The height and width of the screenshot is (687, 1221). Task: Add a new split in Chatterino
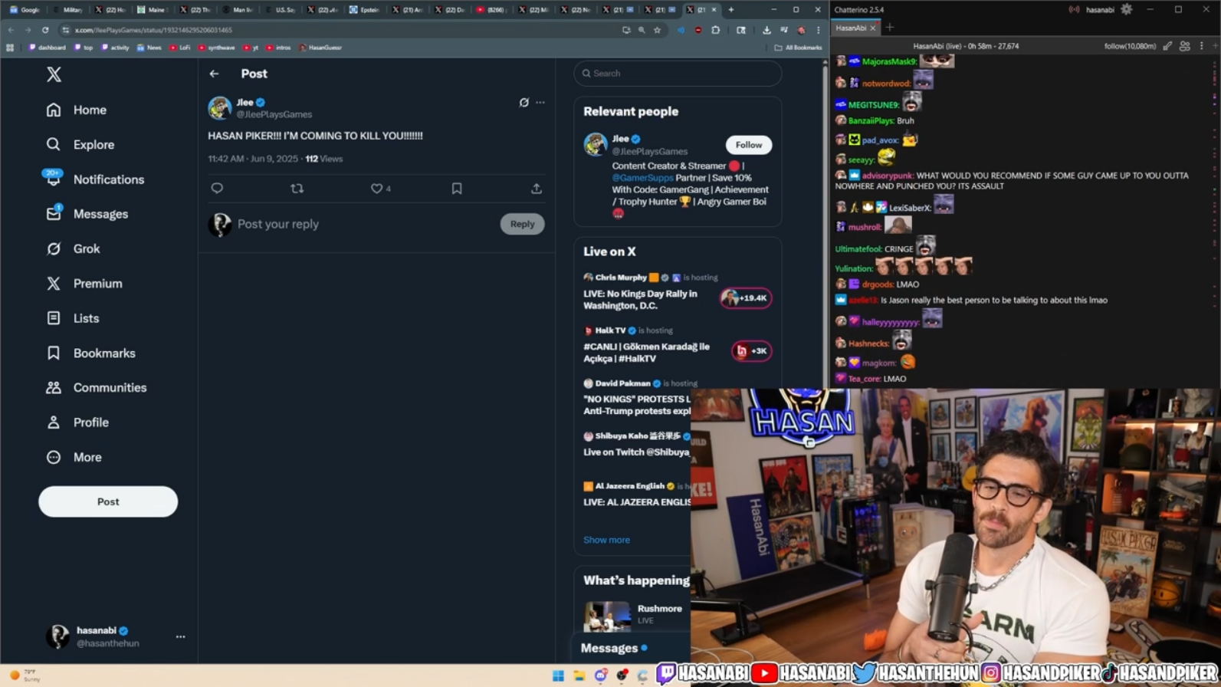pos(1216,46)
